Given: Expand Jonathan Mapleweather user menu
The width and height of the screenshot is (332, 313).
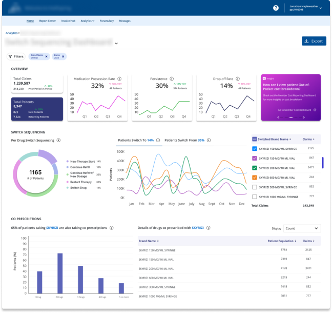Looking at the screenshot, I should 306,8.
